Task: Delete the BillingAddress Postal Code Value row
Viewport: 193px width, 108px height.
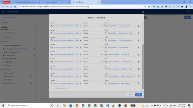Action: (139, 40)
